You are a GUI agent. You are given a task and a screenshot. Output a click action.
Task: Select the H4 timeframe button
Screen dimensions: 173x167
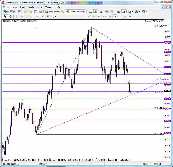[115, 17]
